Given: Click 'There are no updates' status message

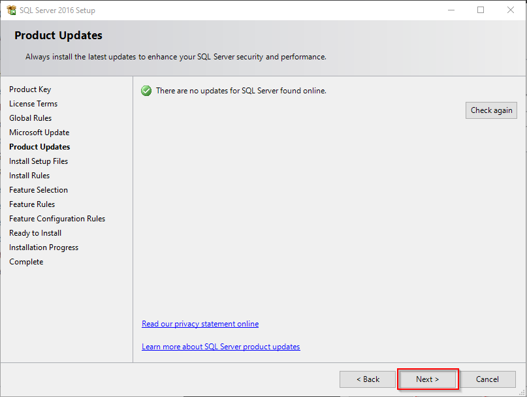Looking at the screenshot, I should (x=241, y=91).
